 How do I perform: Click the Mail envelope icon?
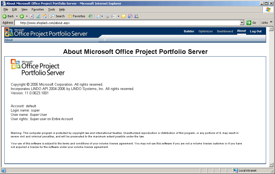coord(99,16)
